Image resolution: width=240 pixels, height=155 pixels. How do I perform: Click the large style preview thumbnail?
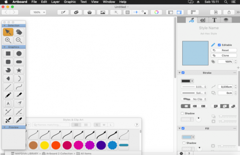[195, 53]
